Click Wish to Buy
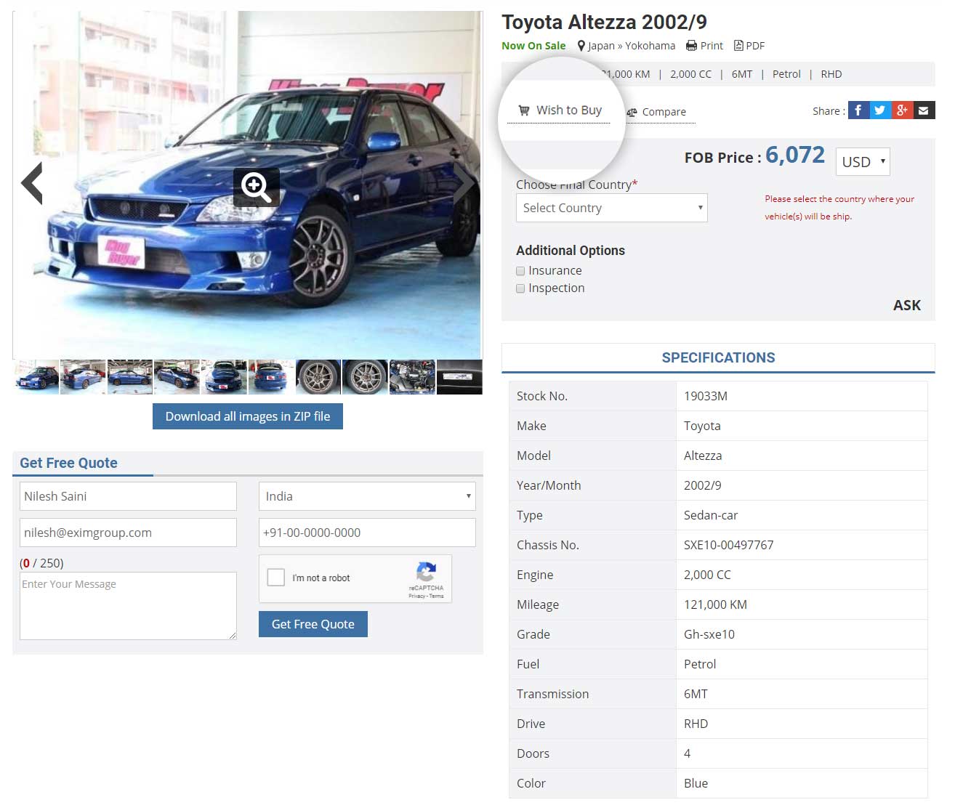 pyautogui.click(x=560, y=110)
